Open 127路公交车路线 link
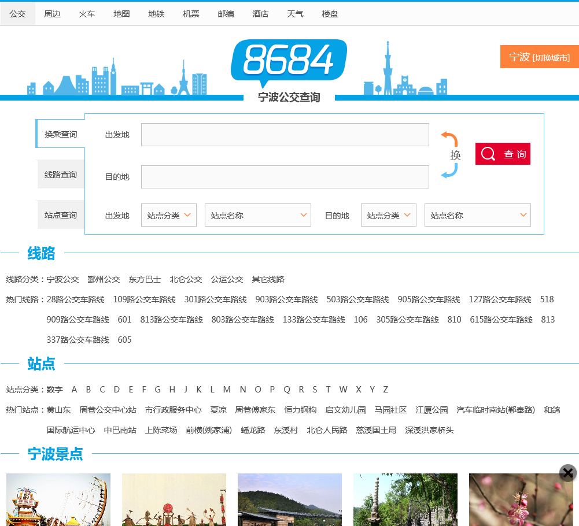579x526 pixels. 500,299
